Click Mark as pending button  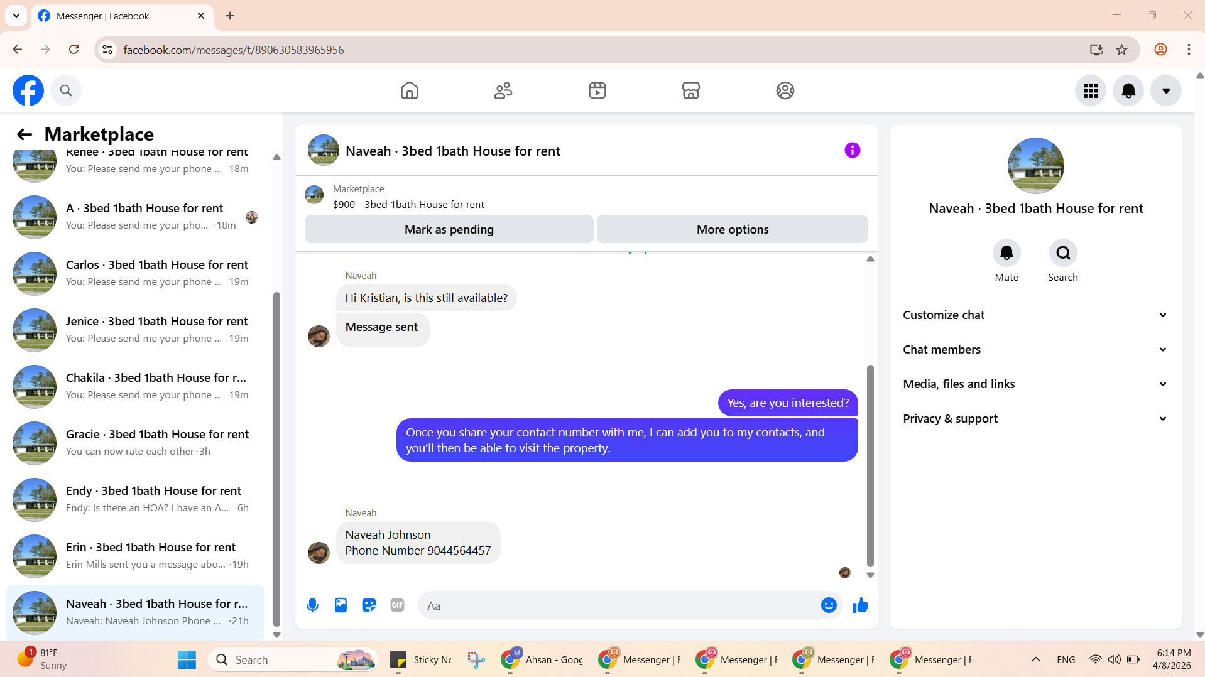point(449,229)
